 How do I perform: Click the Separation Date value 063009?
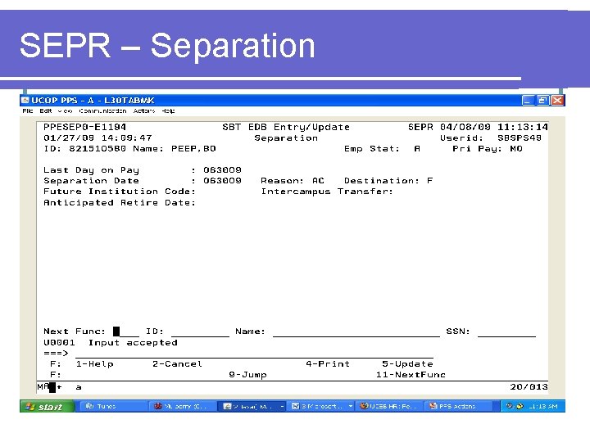pos(222,181)
